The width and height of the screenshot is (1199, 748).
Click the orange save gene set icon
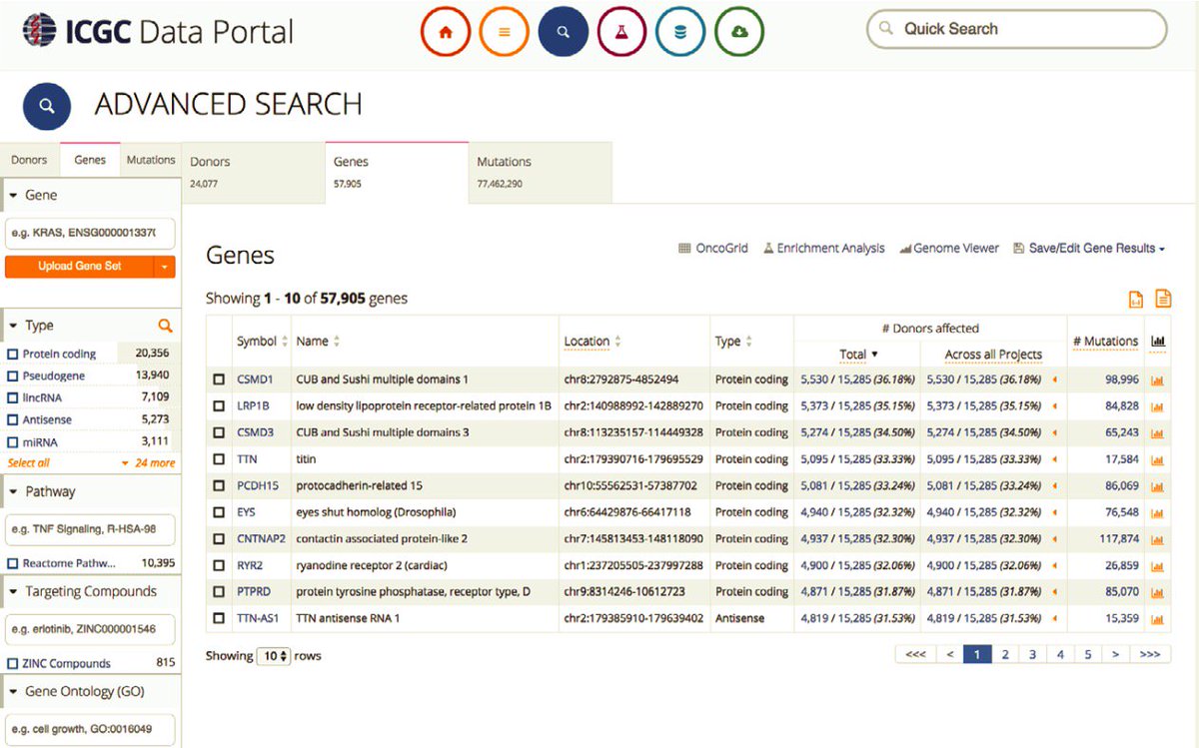(1136, 298)
